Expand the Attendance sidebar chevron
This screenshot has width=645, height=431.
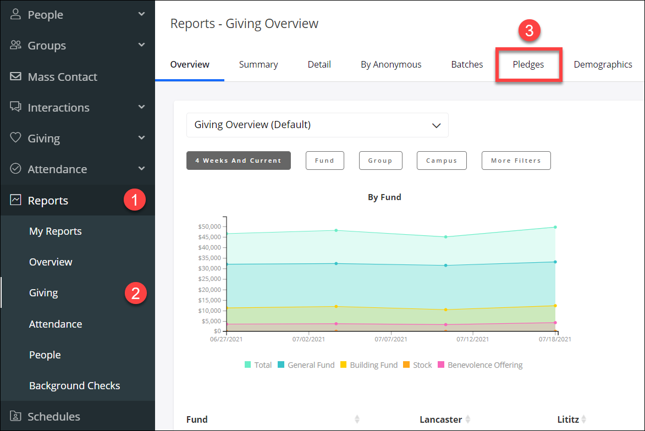(x=141, y=169)
